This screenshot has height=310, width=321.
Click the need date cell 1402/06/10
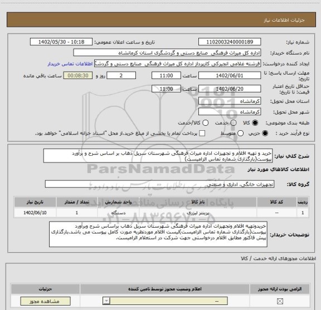tap(35, 213)
